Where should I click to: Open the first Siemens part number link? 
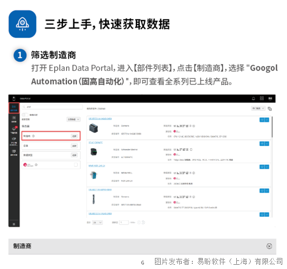click(100, 119)
